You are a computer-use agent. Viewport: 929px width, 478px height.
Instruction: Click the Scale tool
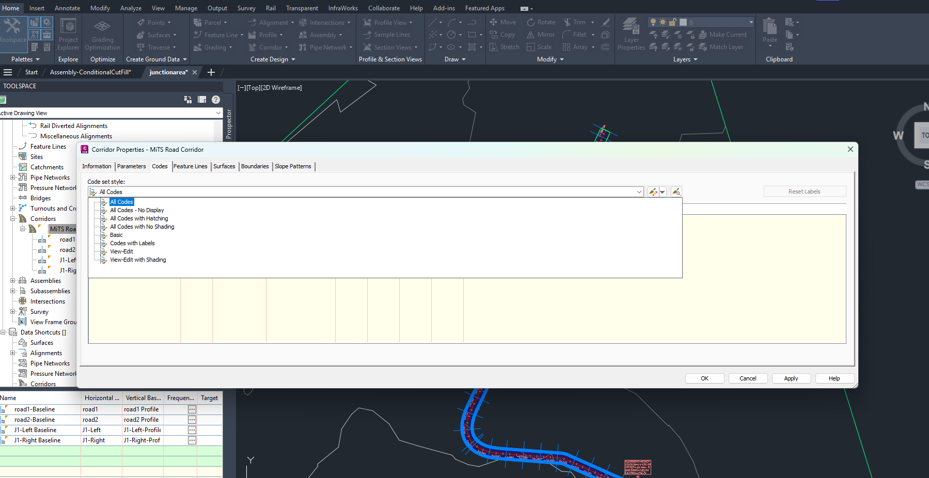click(x=539, y=47)
